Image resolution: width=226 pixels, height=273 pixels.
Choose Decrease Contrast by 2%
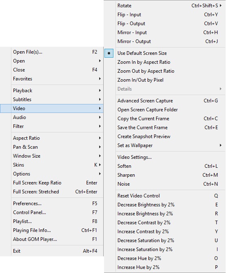(165, 223)
